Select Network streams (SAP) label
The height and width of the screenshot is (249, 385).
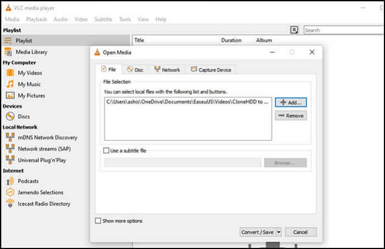(44, 148)
